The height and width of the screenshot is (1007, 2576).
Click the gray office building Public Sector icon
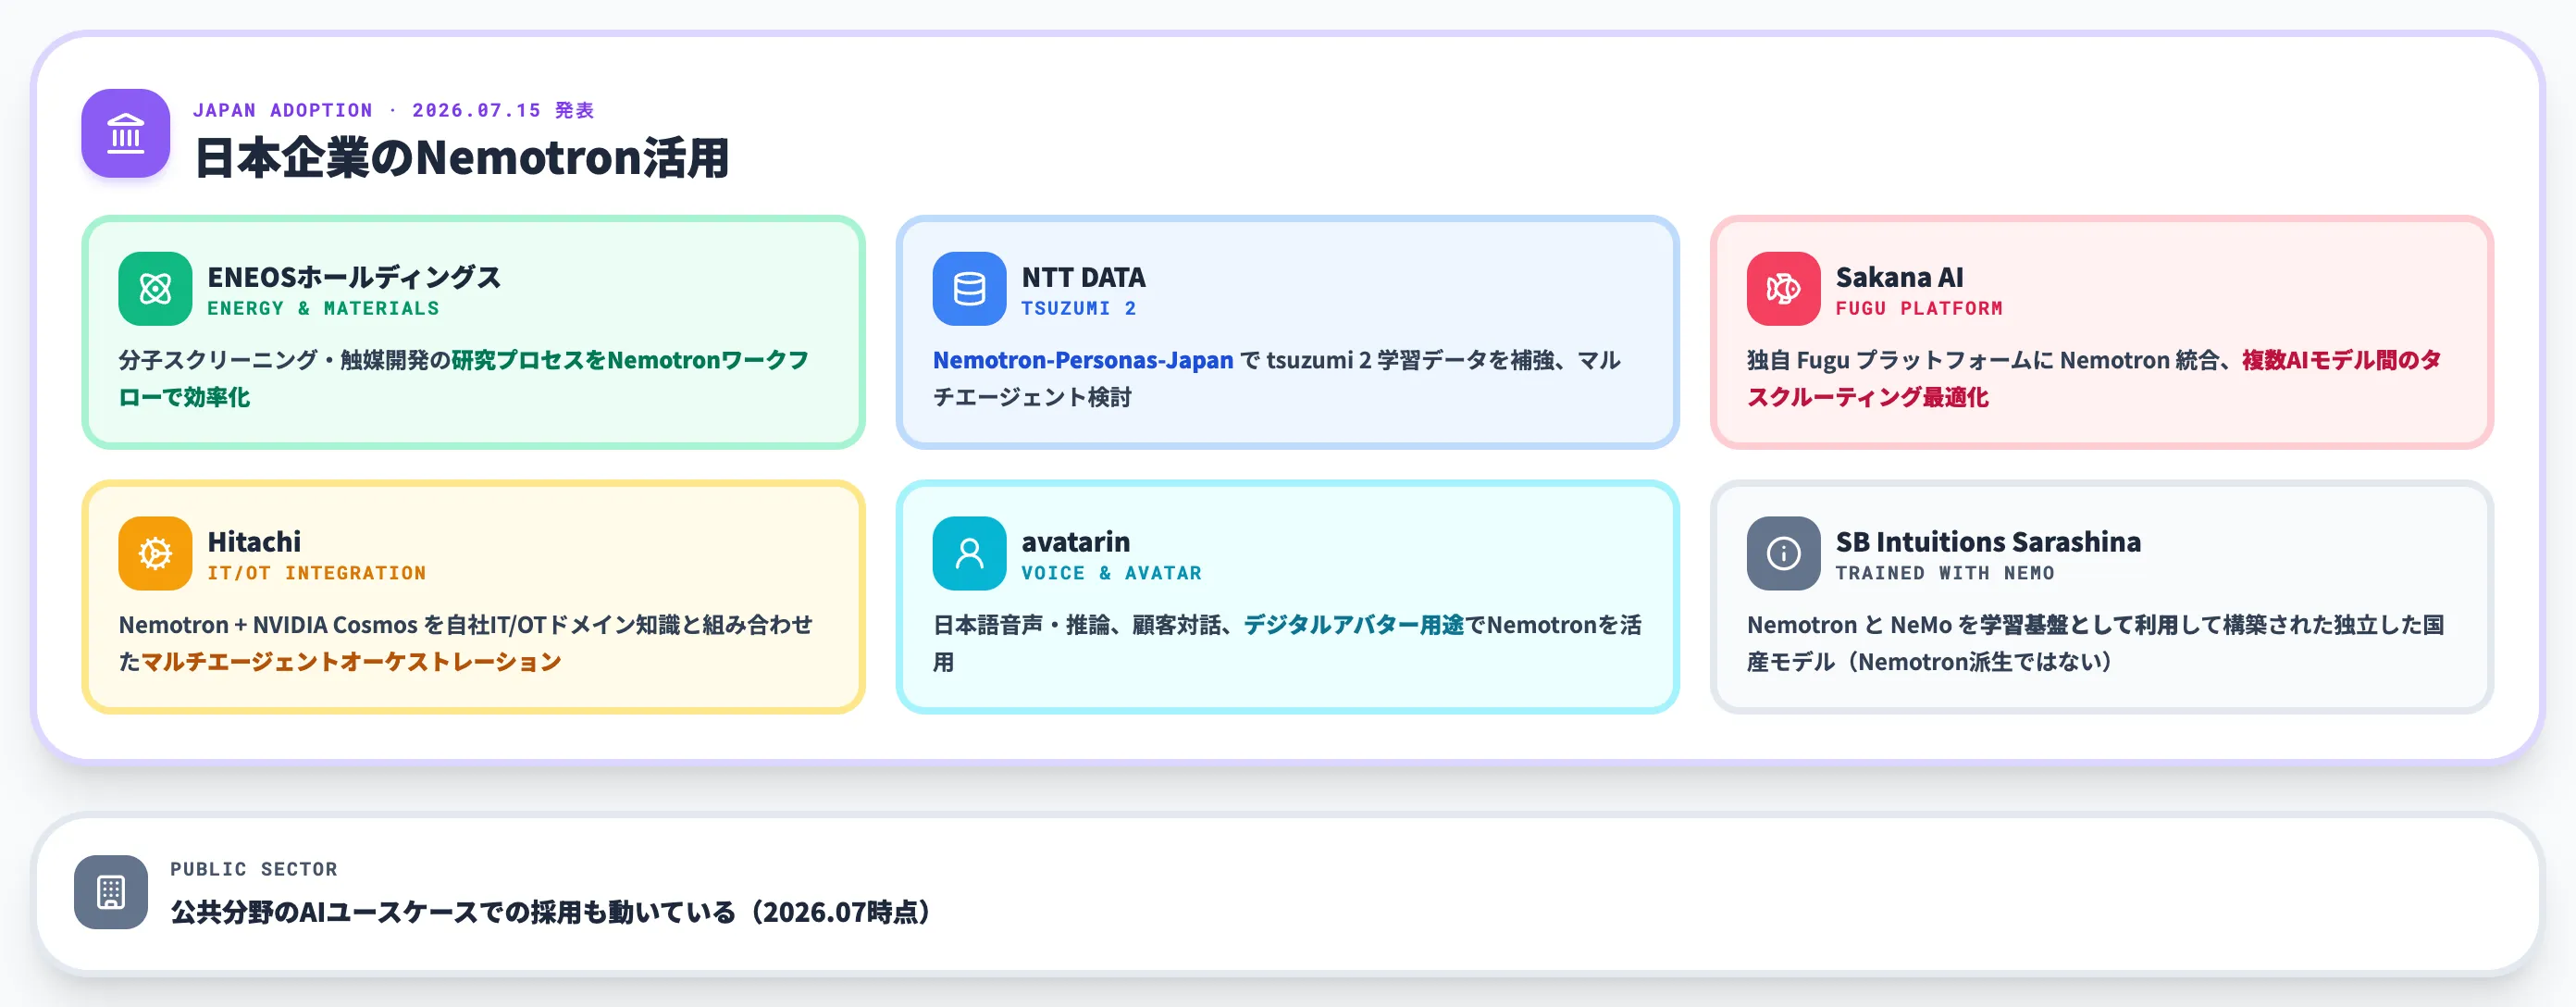point(111,892)
